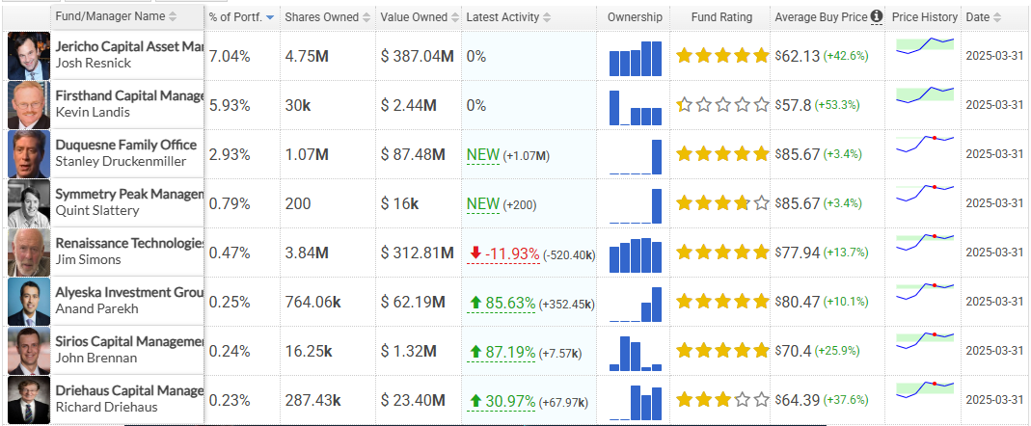Click ownership bar chart for Symmetry Peak
This screenshot has width=1031, height=426.
pos(636,206)
